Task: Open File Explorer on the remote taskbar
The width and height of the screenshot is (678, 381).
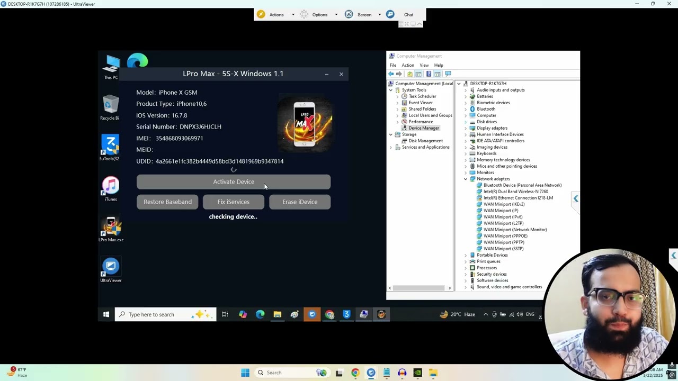Action: [x=277, y=314]
